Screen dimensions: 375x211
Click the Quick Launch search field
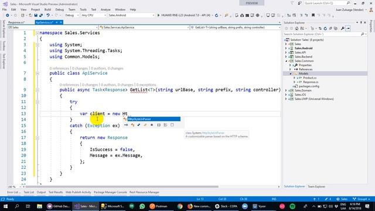[327, 3]
